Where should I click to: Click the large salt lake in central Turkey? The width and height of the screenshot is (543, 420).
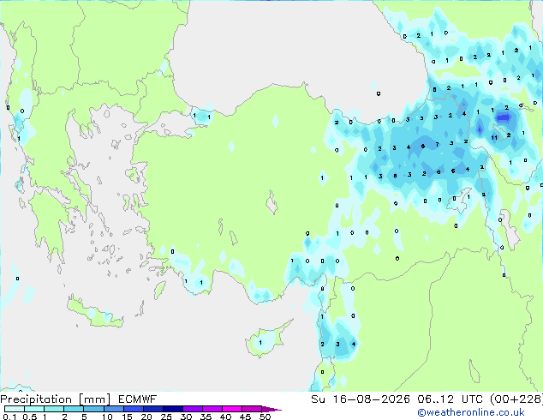271,203
